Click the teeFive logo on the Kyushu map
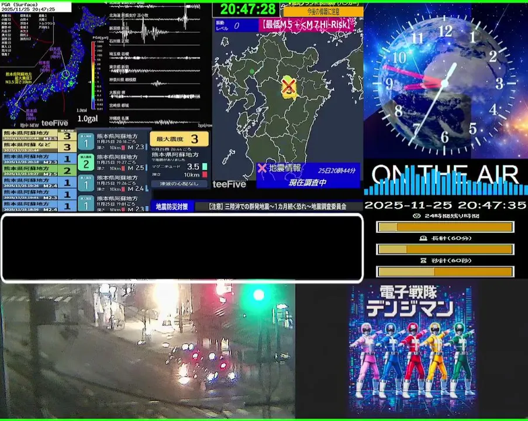Viewport: 528px width, 421px height. coord(229,184)
